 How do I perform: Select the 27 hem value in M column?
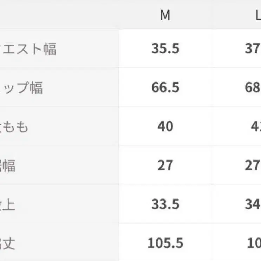coord(165,165)
